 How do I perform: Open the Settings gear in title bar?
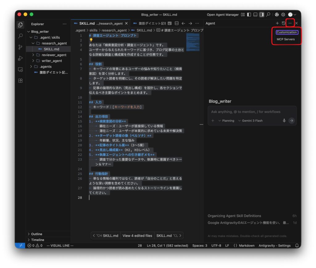click(x=283, y=15)
